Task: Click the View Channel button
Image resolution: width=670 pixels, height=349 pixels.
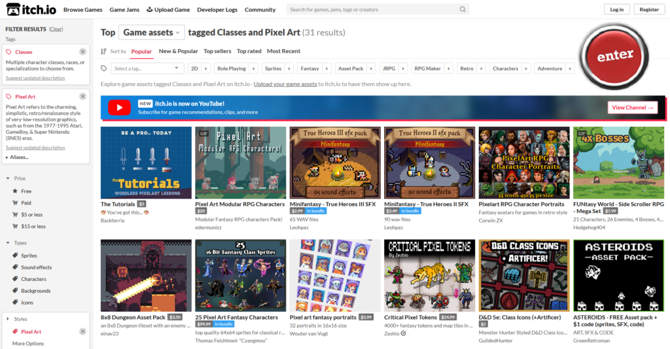Action: pyautogui.click(x=633, y=108)
